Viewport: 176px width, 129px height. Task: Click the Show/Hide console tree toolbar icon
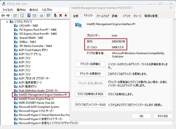tap(15, 15)
